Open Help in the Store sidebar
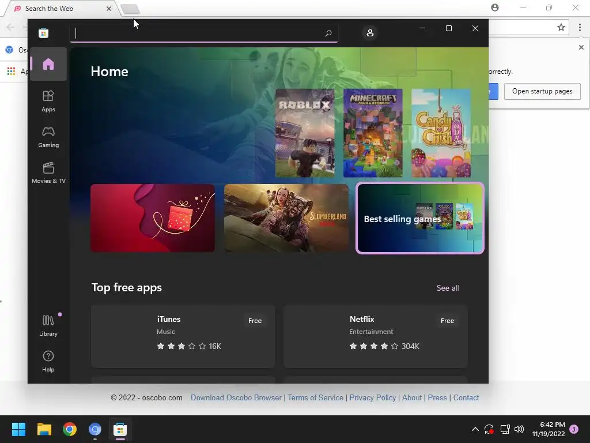 (x=48, y=361)
